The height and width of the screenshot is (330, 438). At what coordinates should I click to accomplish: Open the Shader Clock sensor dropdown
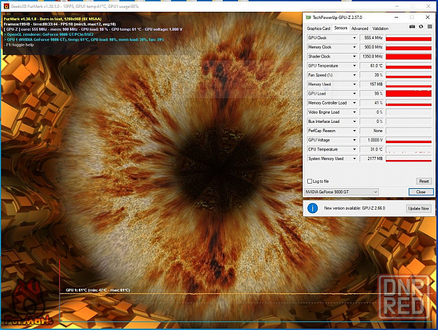point(354,56)
